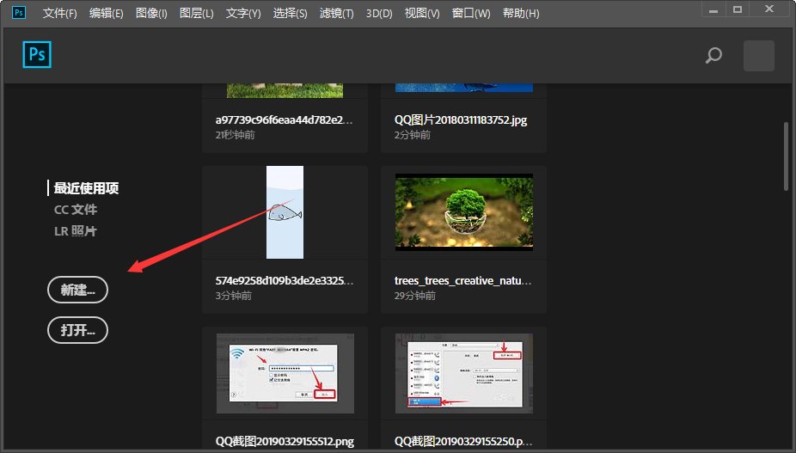Open the 图层(L) menu
The width and height of the screenshot is (796, 453).
coord(197,13)
